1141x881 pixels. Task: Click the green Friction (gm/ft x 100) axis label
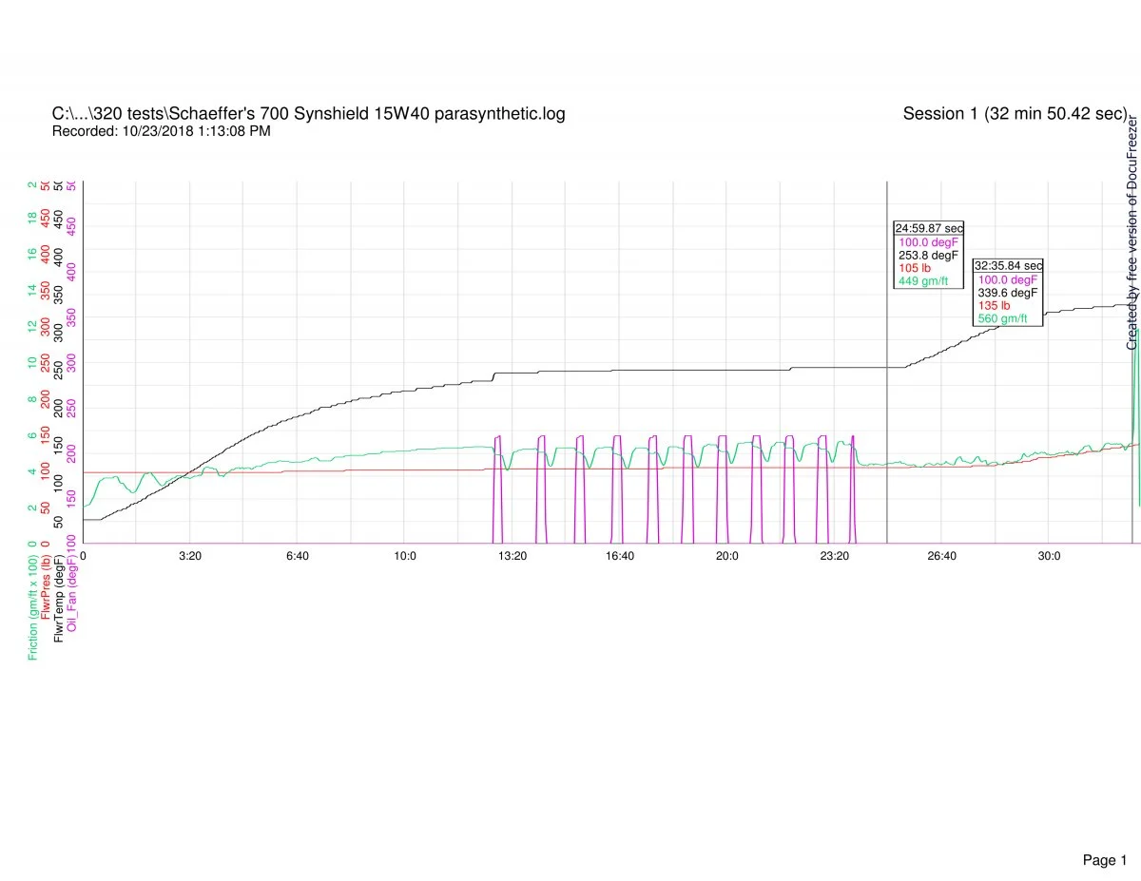(33, 605)
